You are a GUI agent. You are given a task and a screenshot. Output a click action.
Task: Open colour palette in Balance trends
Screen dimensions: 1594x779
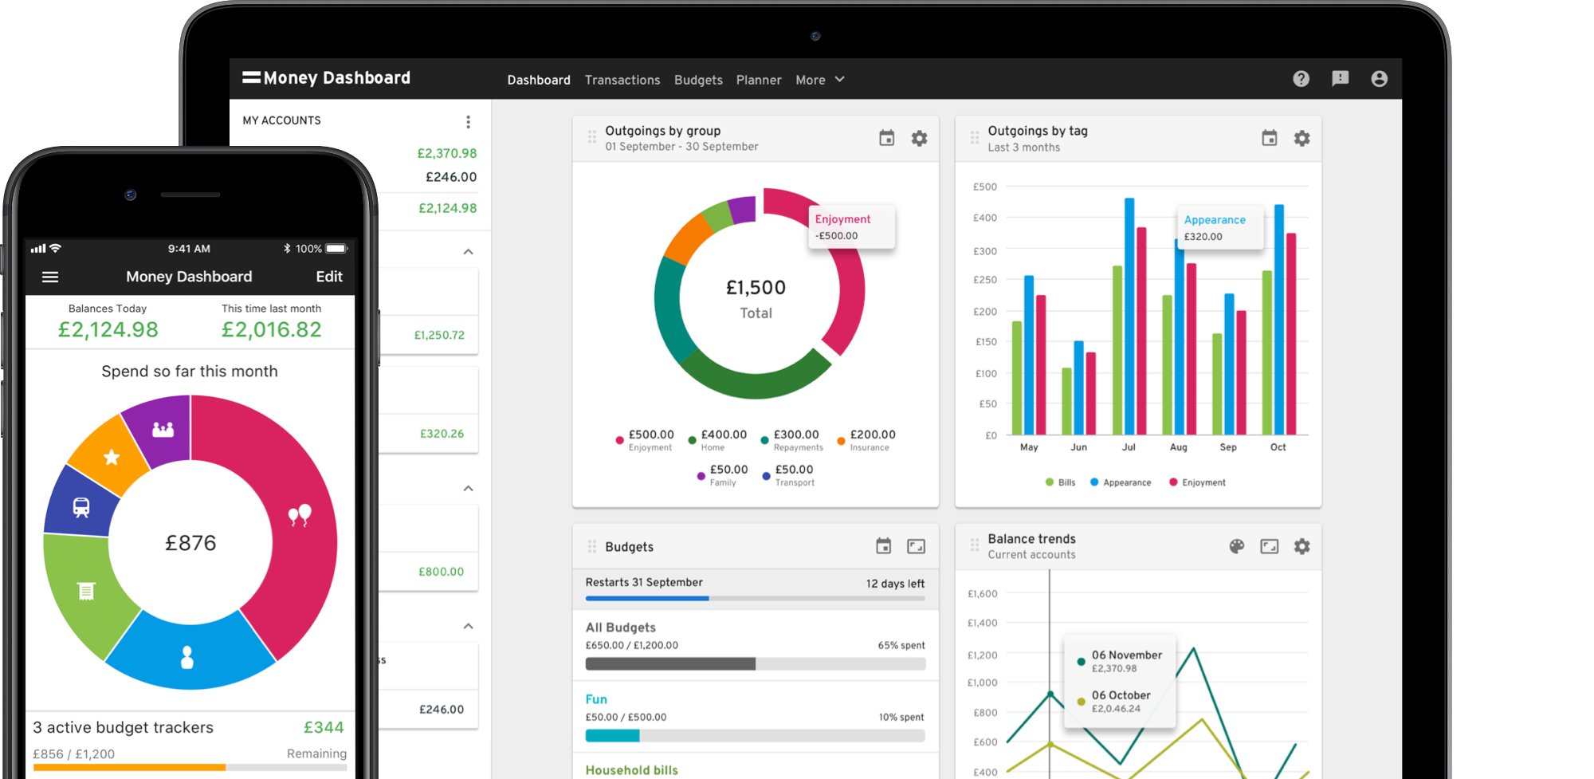coord(1237,546)
